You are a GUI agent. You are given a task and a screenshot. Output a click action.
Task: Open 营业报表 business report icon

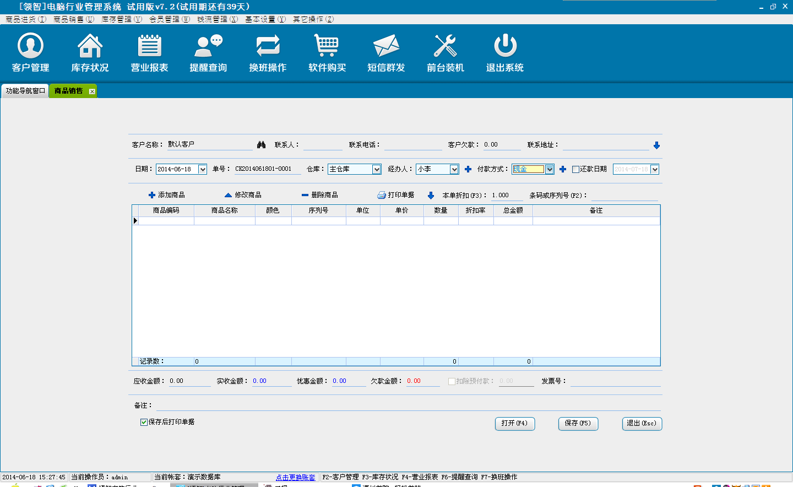click(149, 46)
